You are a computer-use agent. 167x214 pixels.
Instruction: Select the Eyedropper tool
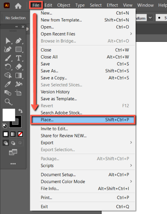tap(8, 84)
